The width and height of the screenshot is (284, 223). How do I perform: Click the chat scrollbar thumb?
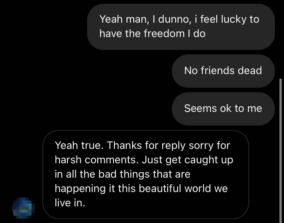click(280, 151)
